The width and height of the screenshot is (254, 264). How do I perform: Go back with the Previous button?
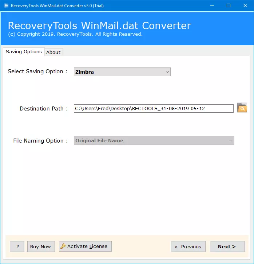click(x=188, y=246)
